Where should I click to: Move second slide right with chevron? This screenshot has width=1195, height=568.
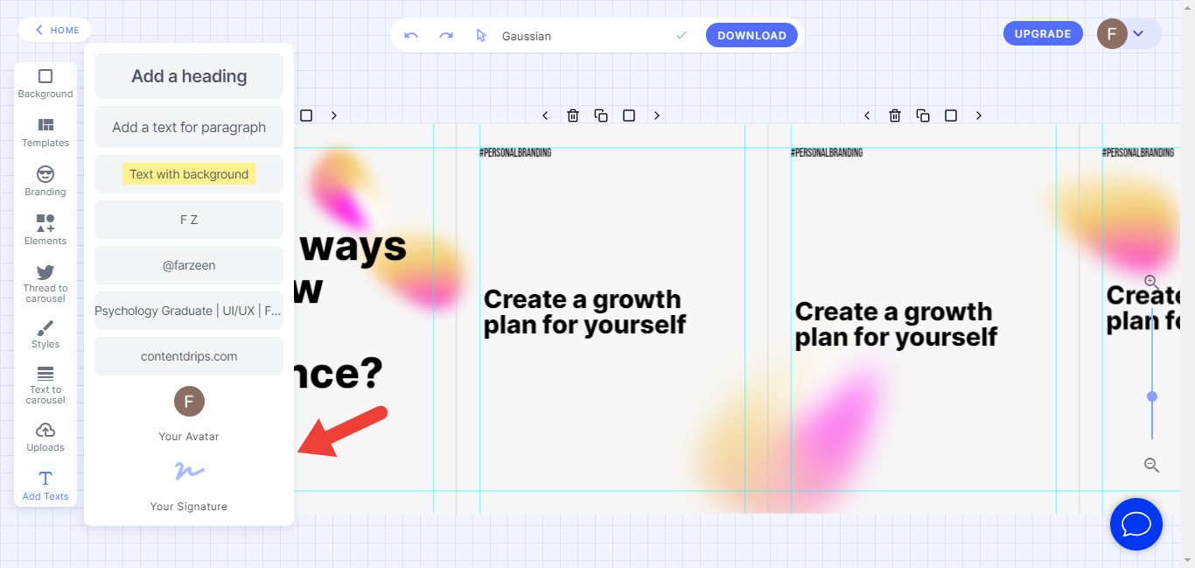pos(657,116)
